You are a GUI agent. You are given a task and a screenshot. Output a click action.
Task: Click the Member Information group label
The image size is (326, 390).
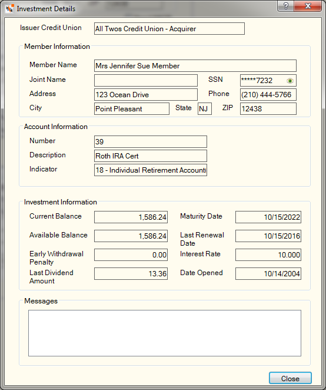57,47
